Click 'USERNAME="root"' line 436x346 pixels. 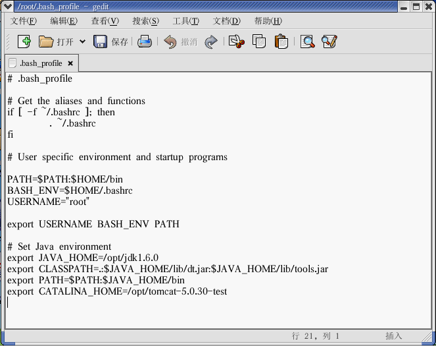coord(49,202)
